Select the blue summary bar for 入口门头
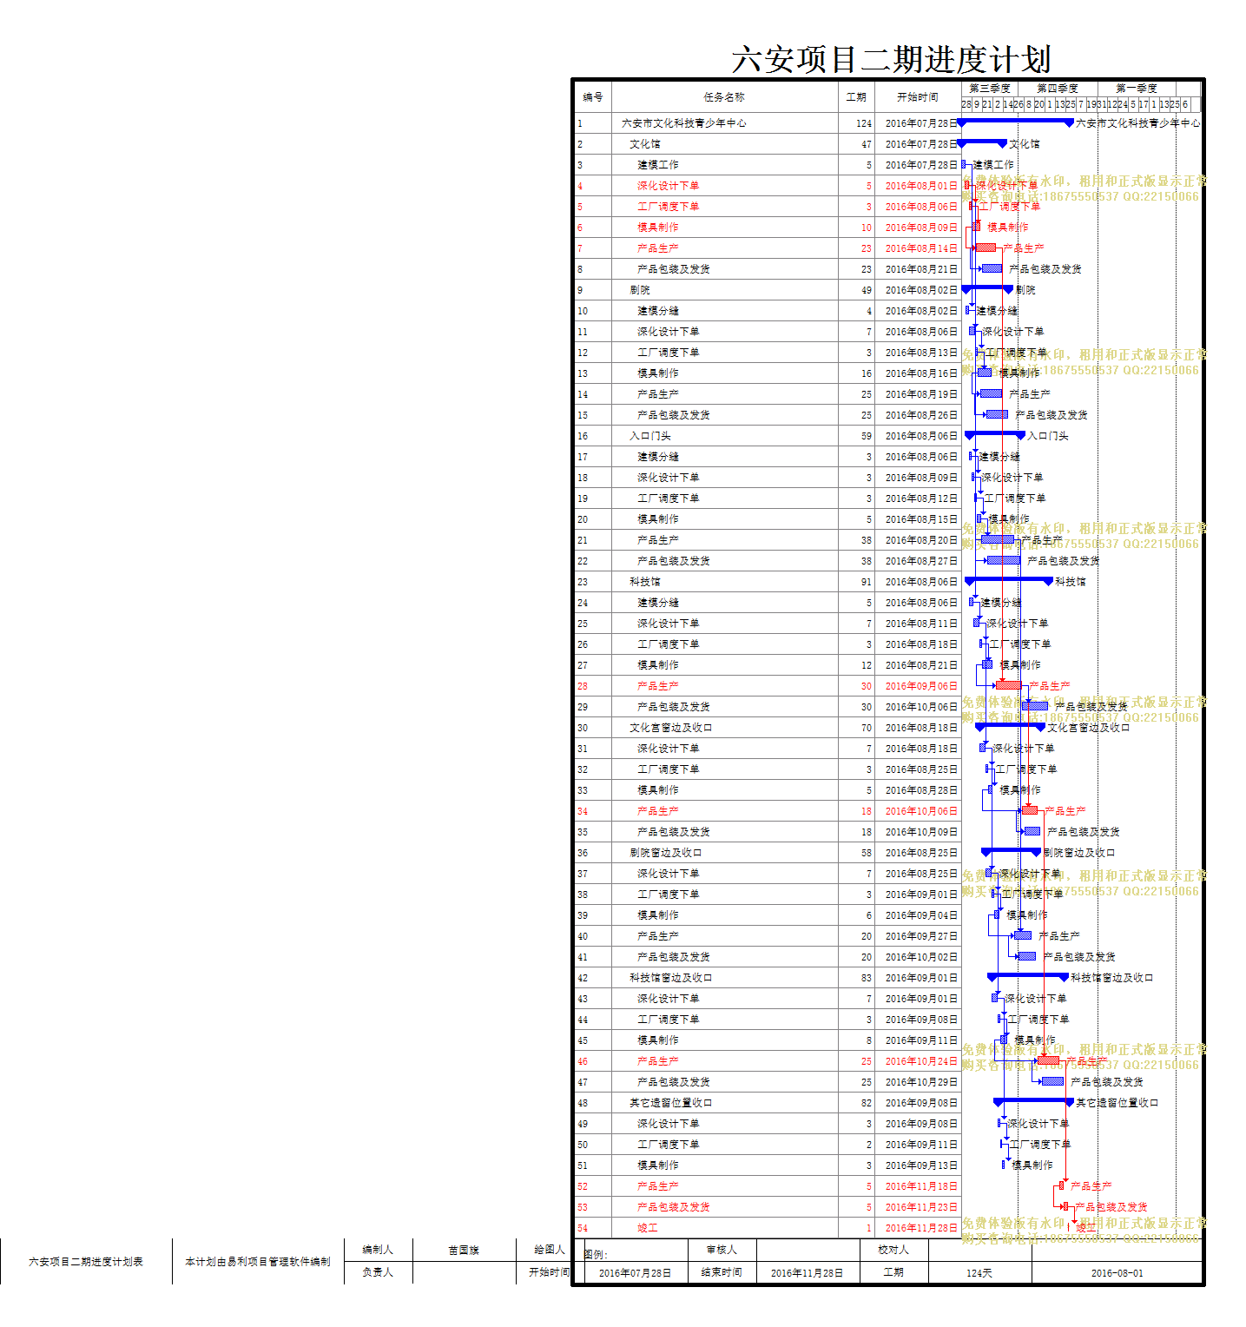Viewport: 1246px width, 1327px height. [995, 434]
